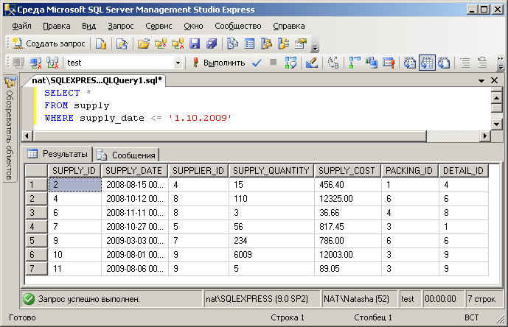Select the cell showing 6009
This screenshot has width=508, height=327.
tap(271, 255)
